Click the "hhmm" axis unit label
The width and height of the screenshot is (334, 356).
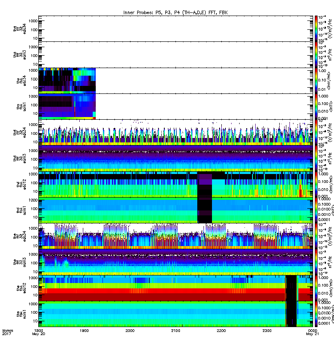point(8,331)
